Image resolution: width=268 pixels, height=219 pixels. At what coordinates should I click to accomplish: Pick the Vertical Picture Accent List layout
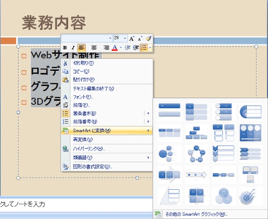pyautogui.click(x=223, y=112)
